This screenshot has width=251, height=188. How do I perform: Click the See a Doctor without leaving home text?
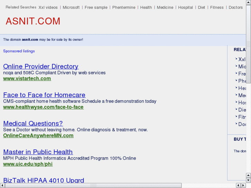pyautogui.click(x=75, y=130)
